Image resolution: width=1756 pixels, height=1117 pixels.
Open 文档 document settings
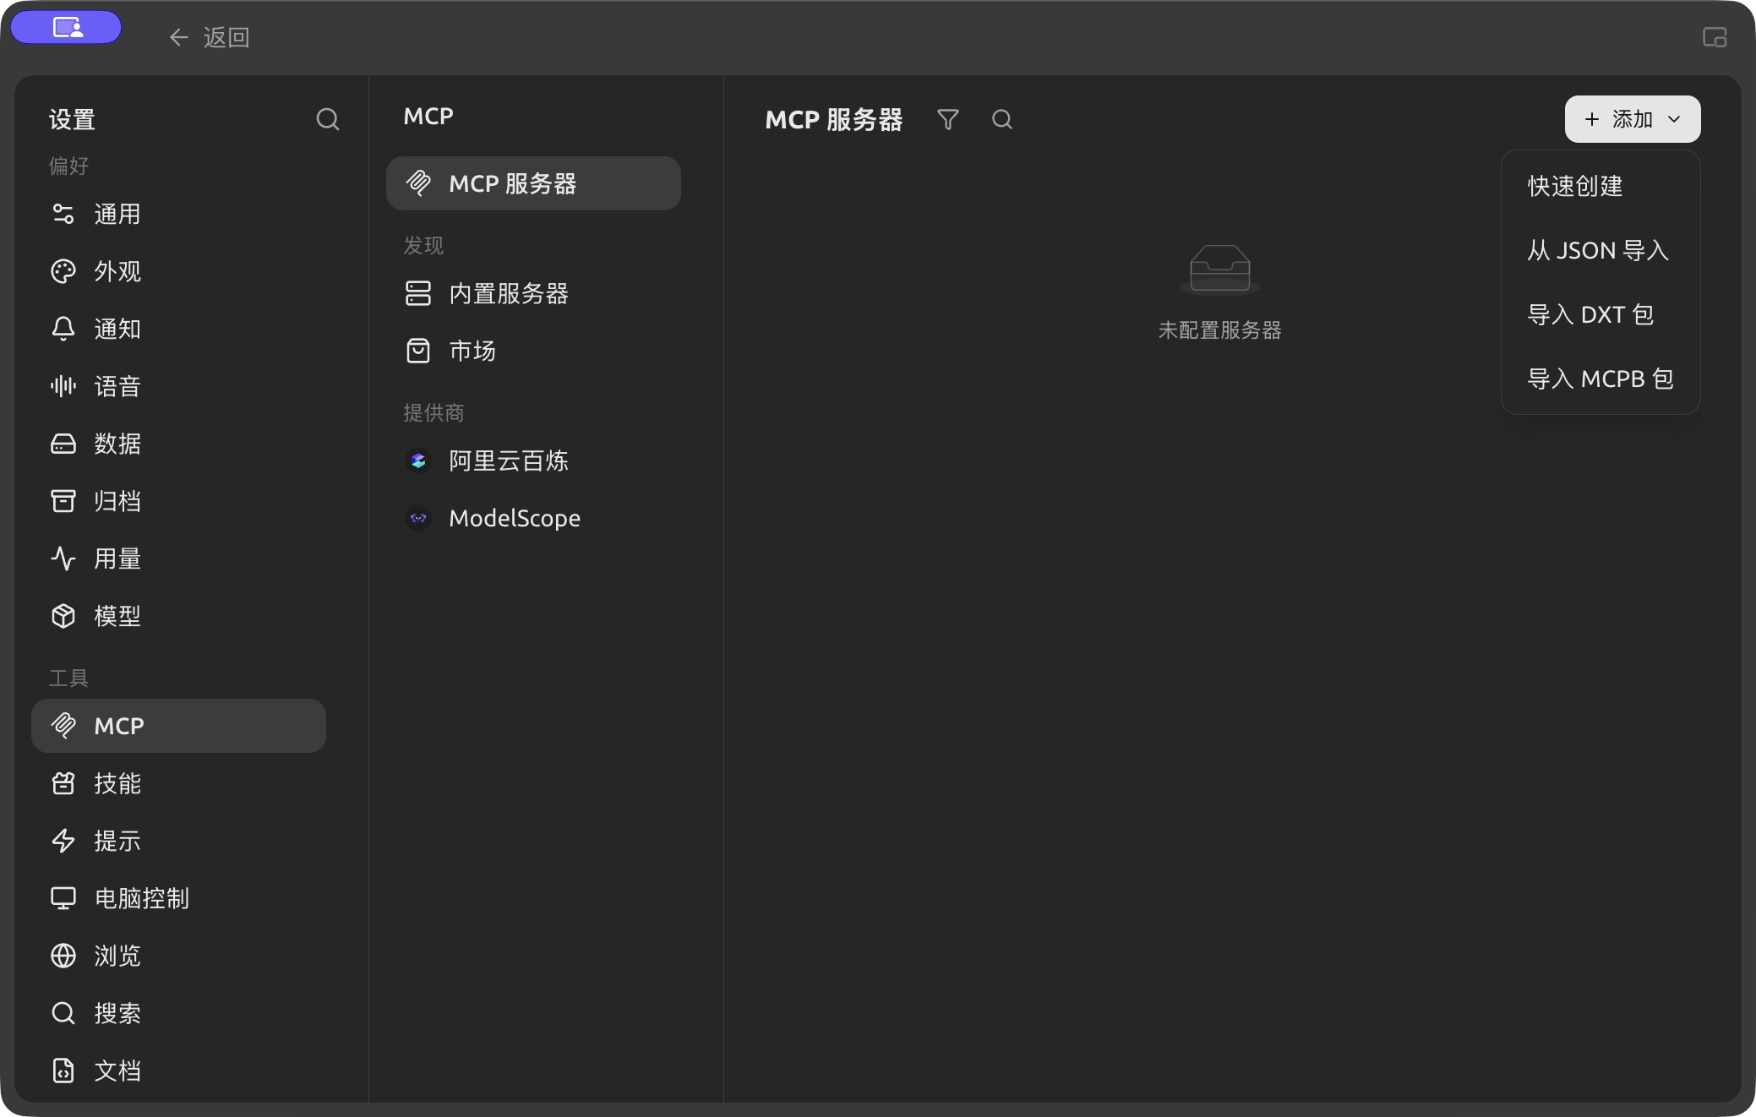[x=178, y=1071]
